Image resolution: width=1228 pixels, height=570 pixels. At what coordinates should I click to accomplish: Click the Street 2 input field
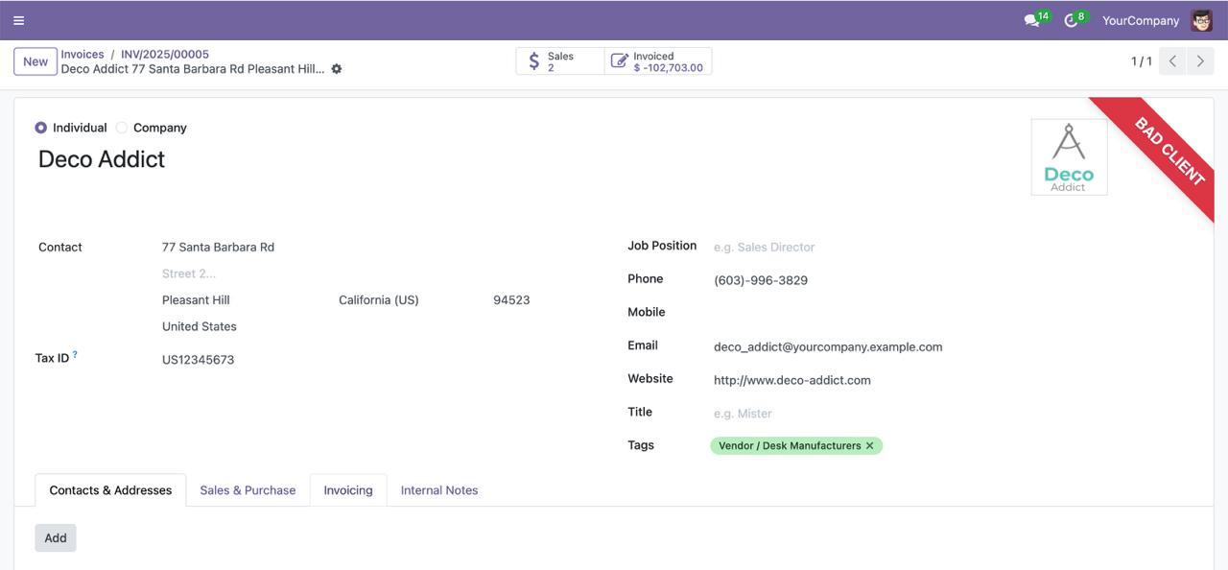click(346, 273)
